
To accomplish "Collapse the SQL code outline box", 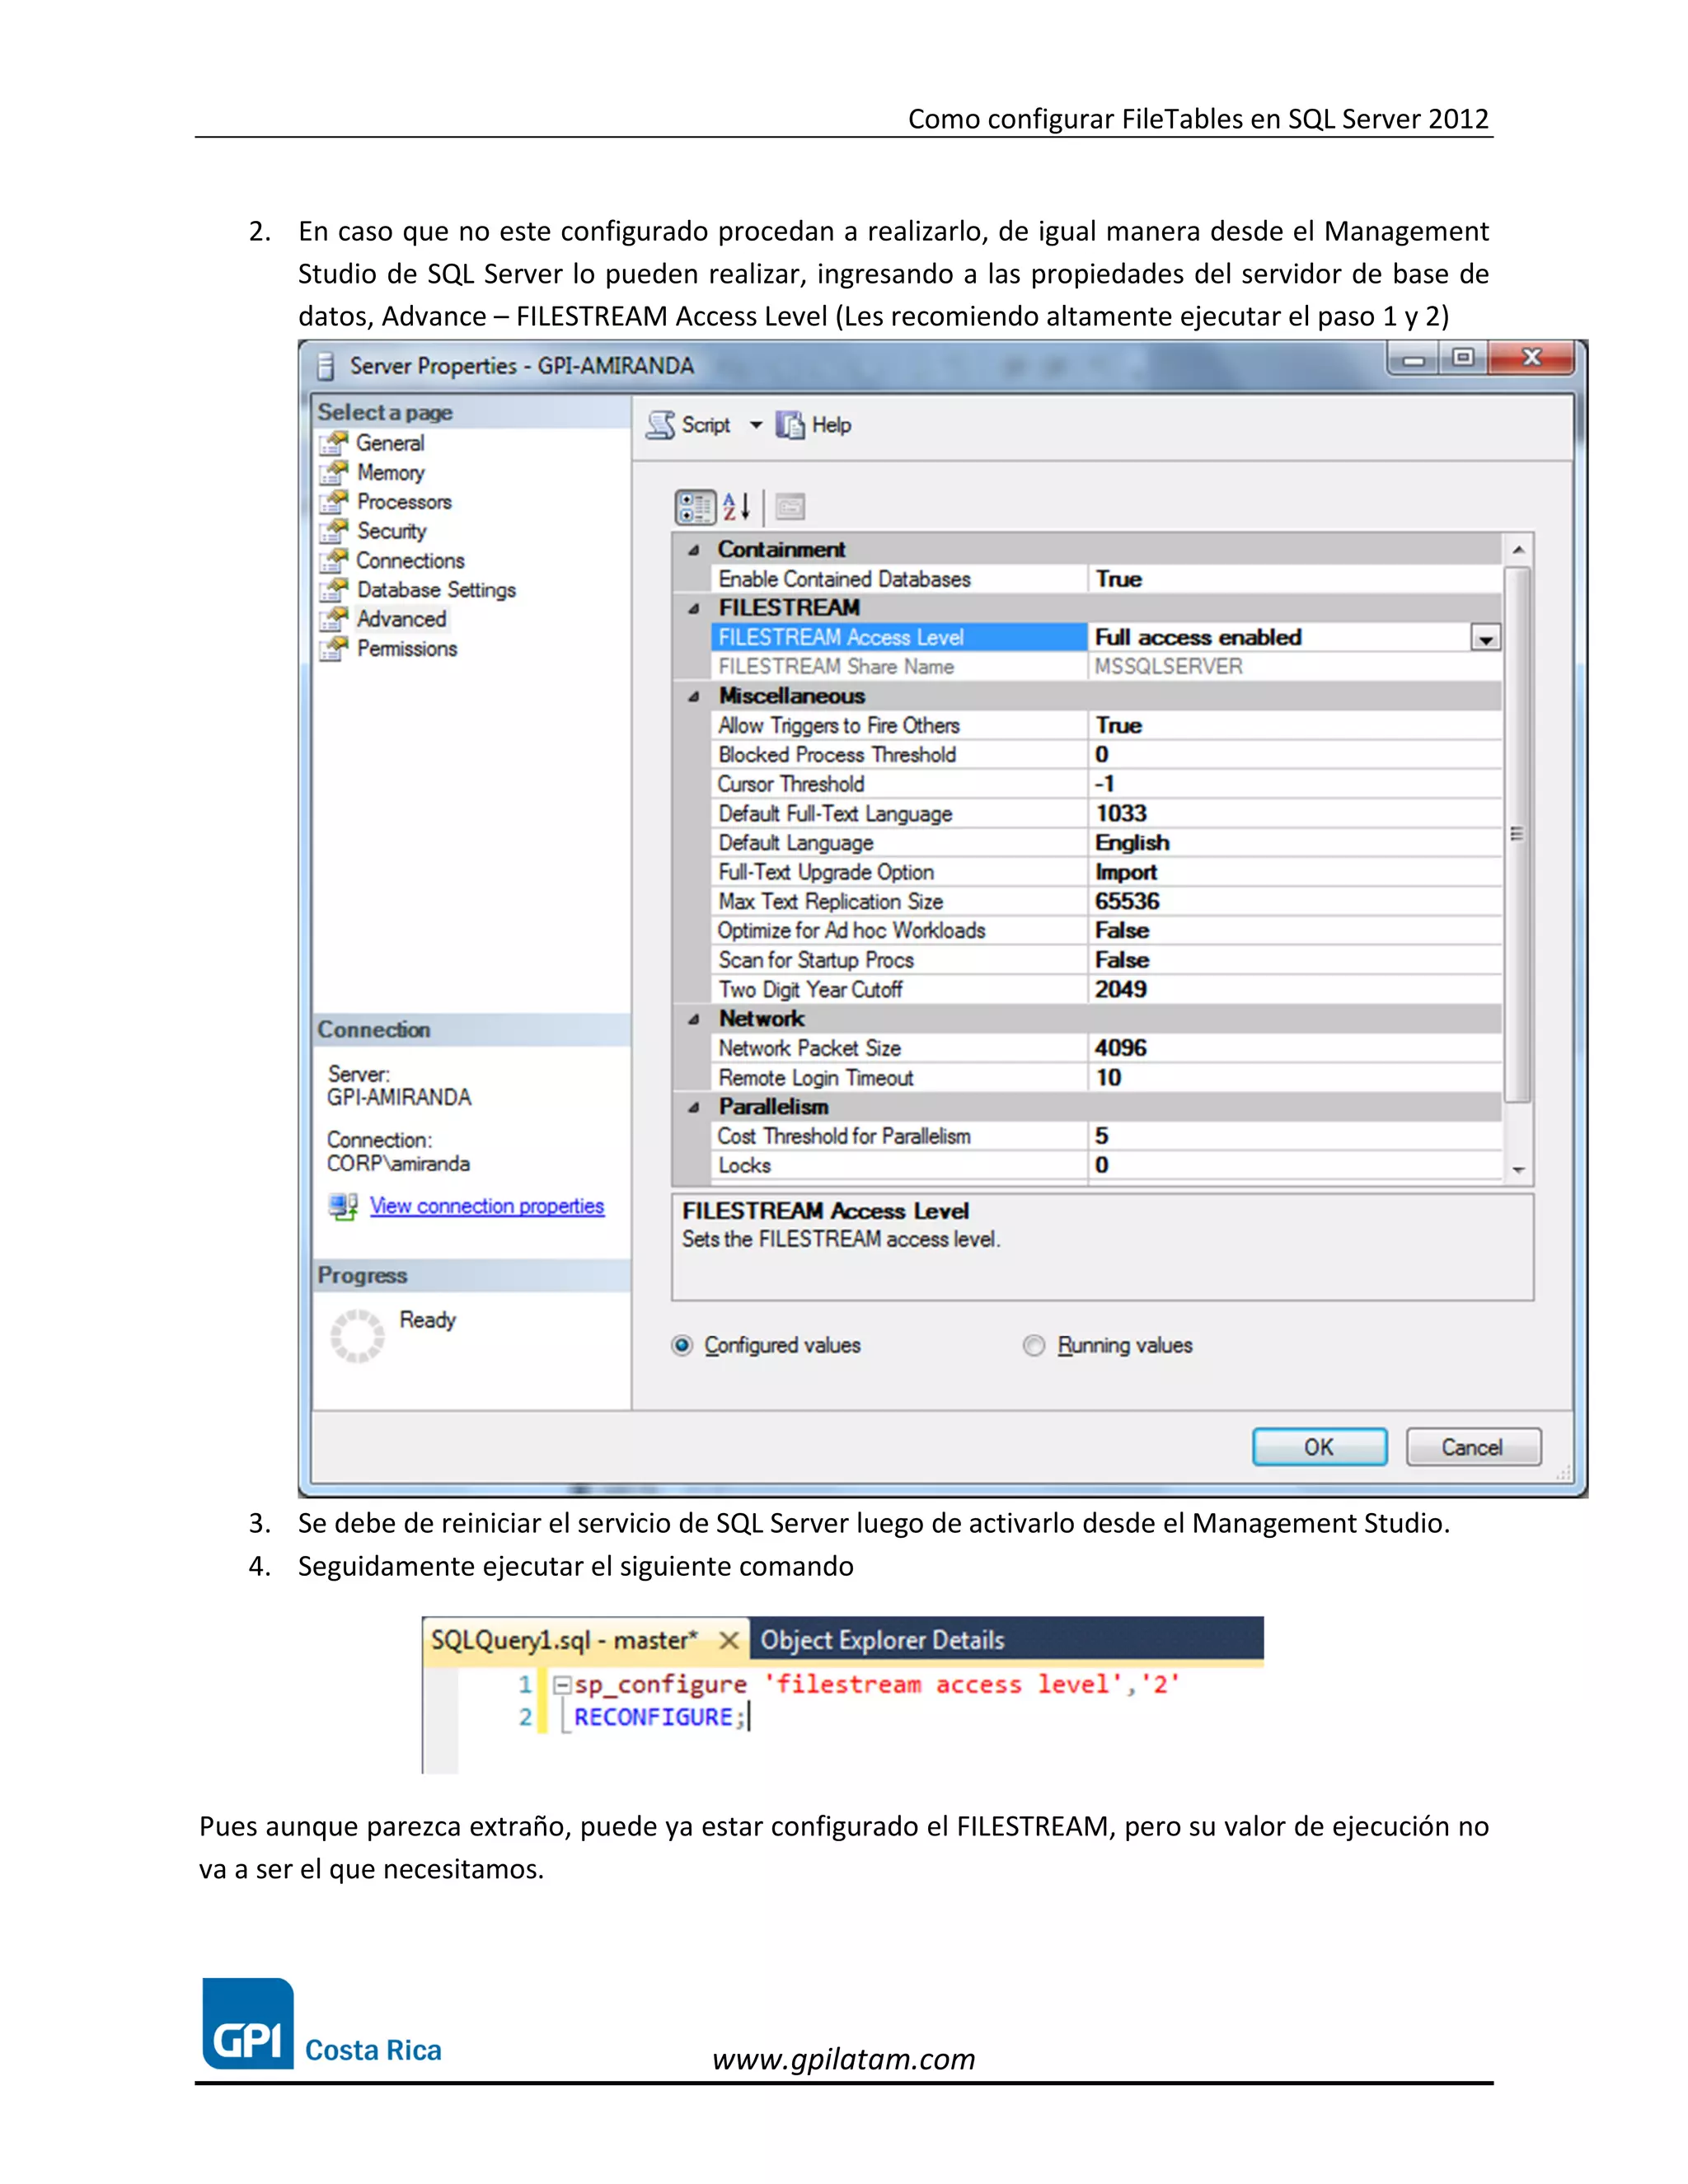I will (x=562, y=1685).
